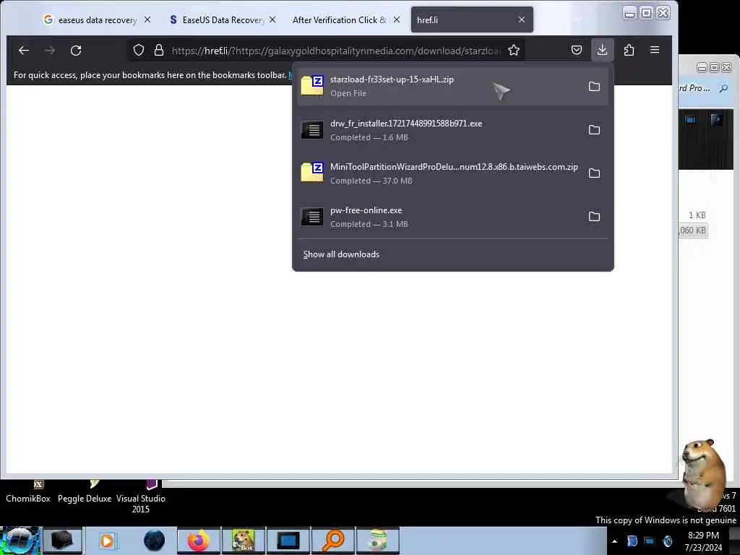Click tray flag action center icon
The width and height of the screenshot is (740, 555).
click(x=632, y=541)
